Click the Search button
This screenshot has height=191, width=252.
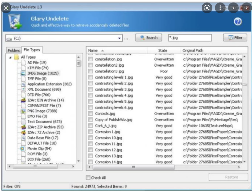[x=149, y=38]
